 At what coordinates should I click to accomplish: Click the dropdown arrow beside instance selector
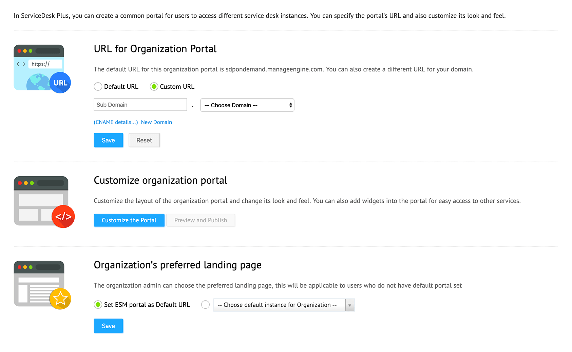(x=350, y=305)
